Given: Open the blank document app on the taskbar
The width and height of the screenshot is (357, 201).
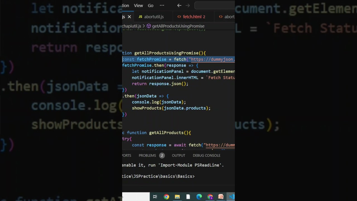Looking at the screenshot, I should [x=188, y=197].
